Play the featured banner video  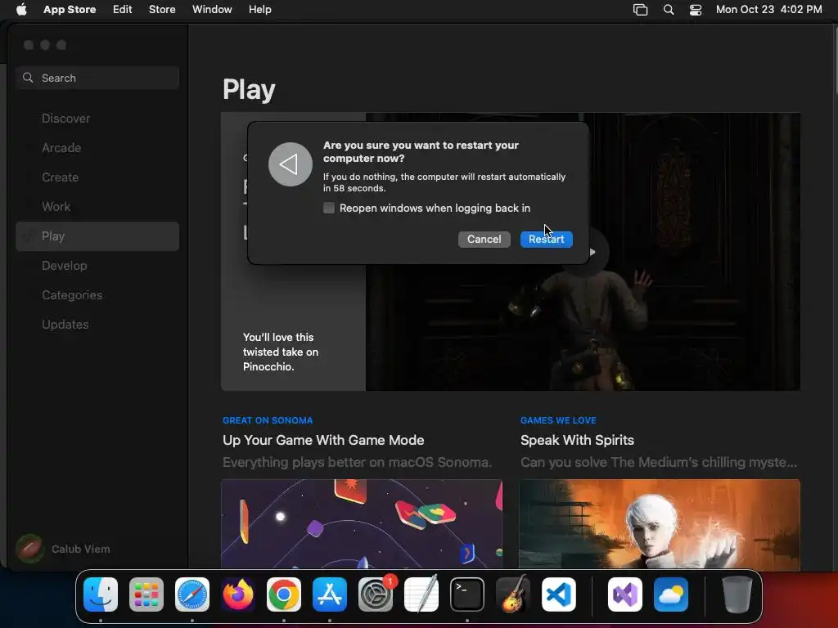click(592, 252)
